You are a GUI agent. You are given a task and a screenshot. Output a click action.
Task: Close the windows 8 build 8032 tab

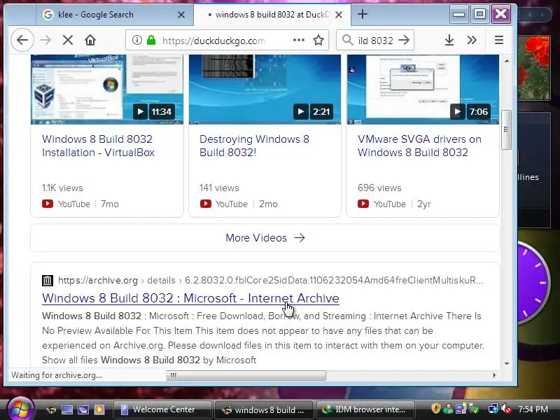[339, 15]
